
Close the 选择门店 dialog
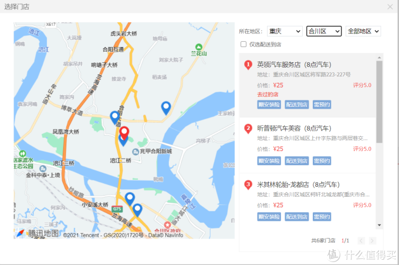point(390,6)
